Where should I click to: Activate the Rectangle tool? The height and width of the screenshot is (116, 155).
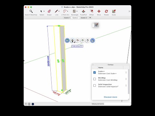pyautogui.click(x=74, y=11)
